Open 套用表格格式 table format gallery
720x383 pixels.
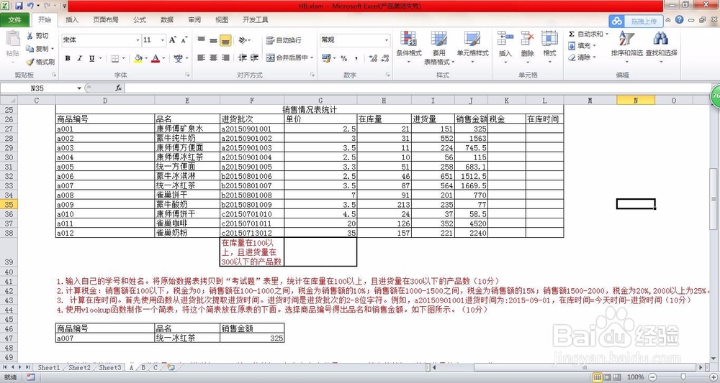(438, 47)
